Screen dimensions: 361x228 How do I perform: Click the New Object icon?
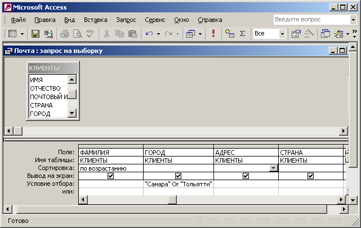pyautogui.click(x=338, y=34)
